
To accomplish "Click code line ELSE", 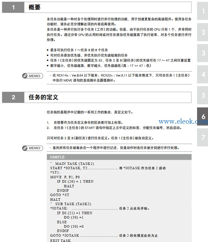I will (62, 222).
